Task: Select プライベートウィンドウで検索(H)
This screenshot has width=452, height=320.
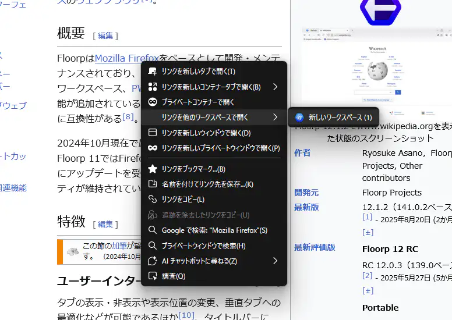Action: coord(214,246)
